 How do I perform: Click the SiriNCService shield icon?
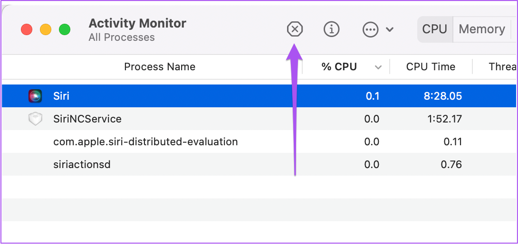(x=35, y=119)
